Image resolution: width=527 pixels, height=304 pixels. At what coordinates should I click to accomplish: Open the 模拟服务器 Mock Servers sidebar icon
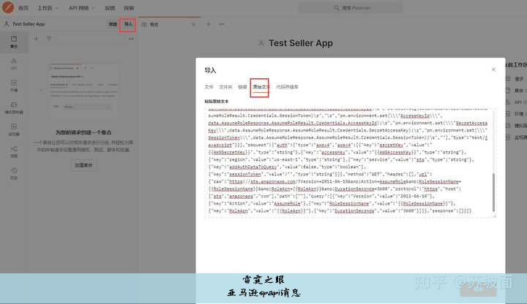[14, 107]
